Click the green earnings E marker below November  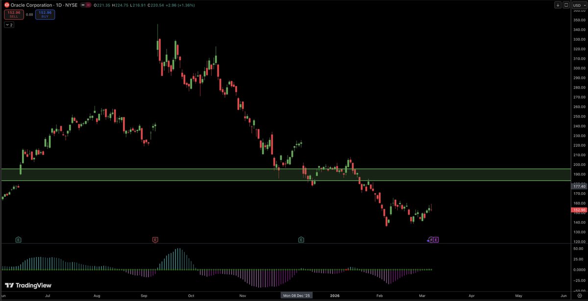click(301, 240)
